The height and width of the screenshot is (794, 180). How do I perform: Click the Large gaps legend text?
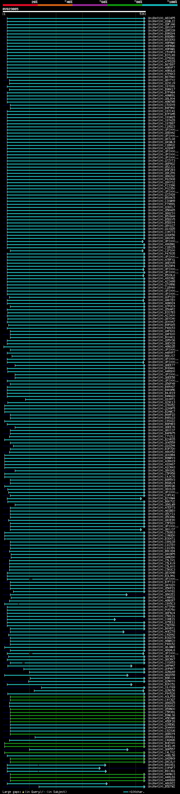click(x=35, y=791)
